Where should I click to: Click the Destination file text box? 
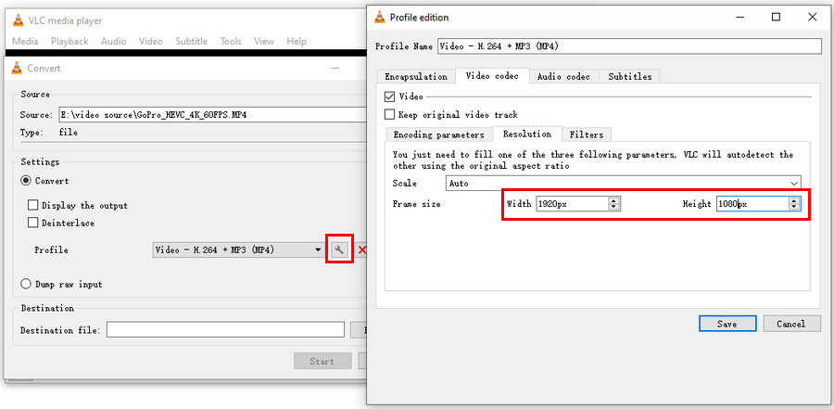225,329
